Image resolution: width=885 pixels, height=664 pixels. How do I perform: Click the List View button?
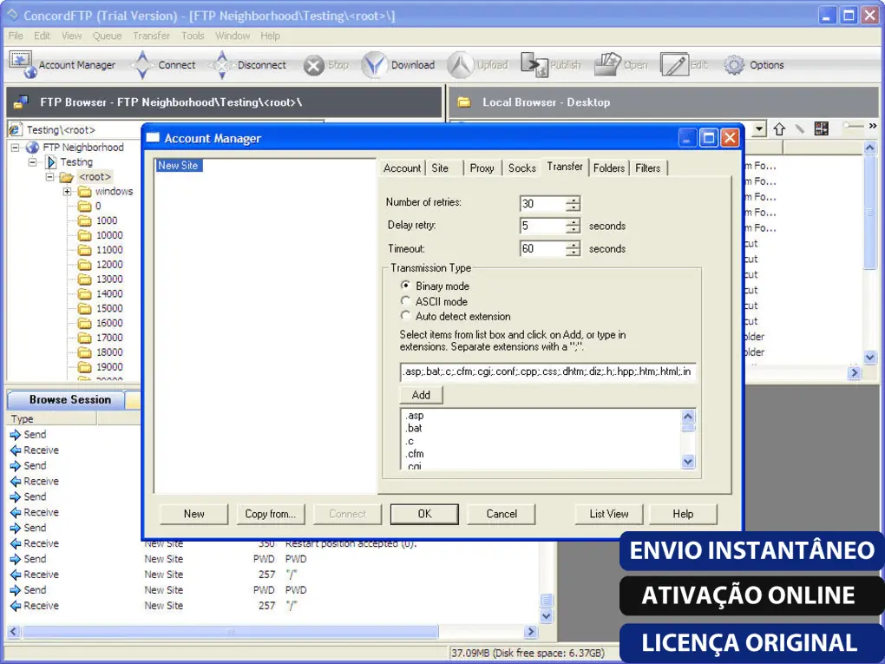[608, 514]
